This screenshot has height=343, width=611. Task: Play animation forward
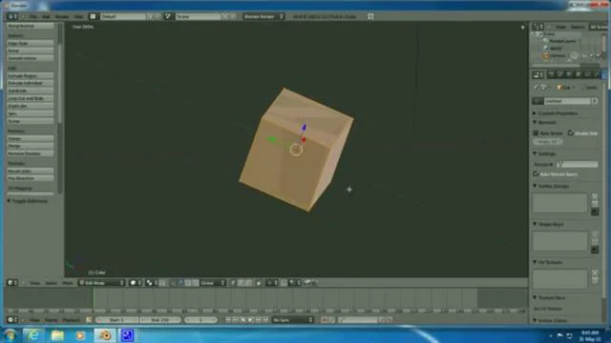click(250, 320)
